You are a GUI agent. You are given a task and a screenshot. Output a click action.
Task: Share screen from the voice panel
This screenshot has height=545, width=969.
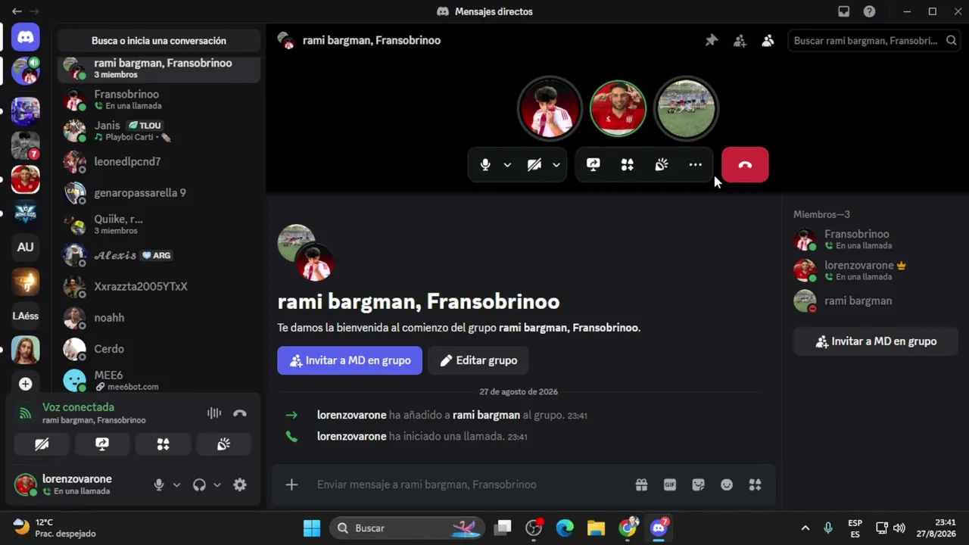tap(102, 444)
